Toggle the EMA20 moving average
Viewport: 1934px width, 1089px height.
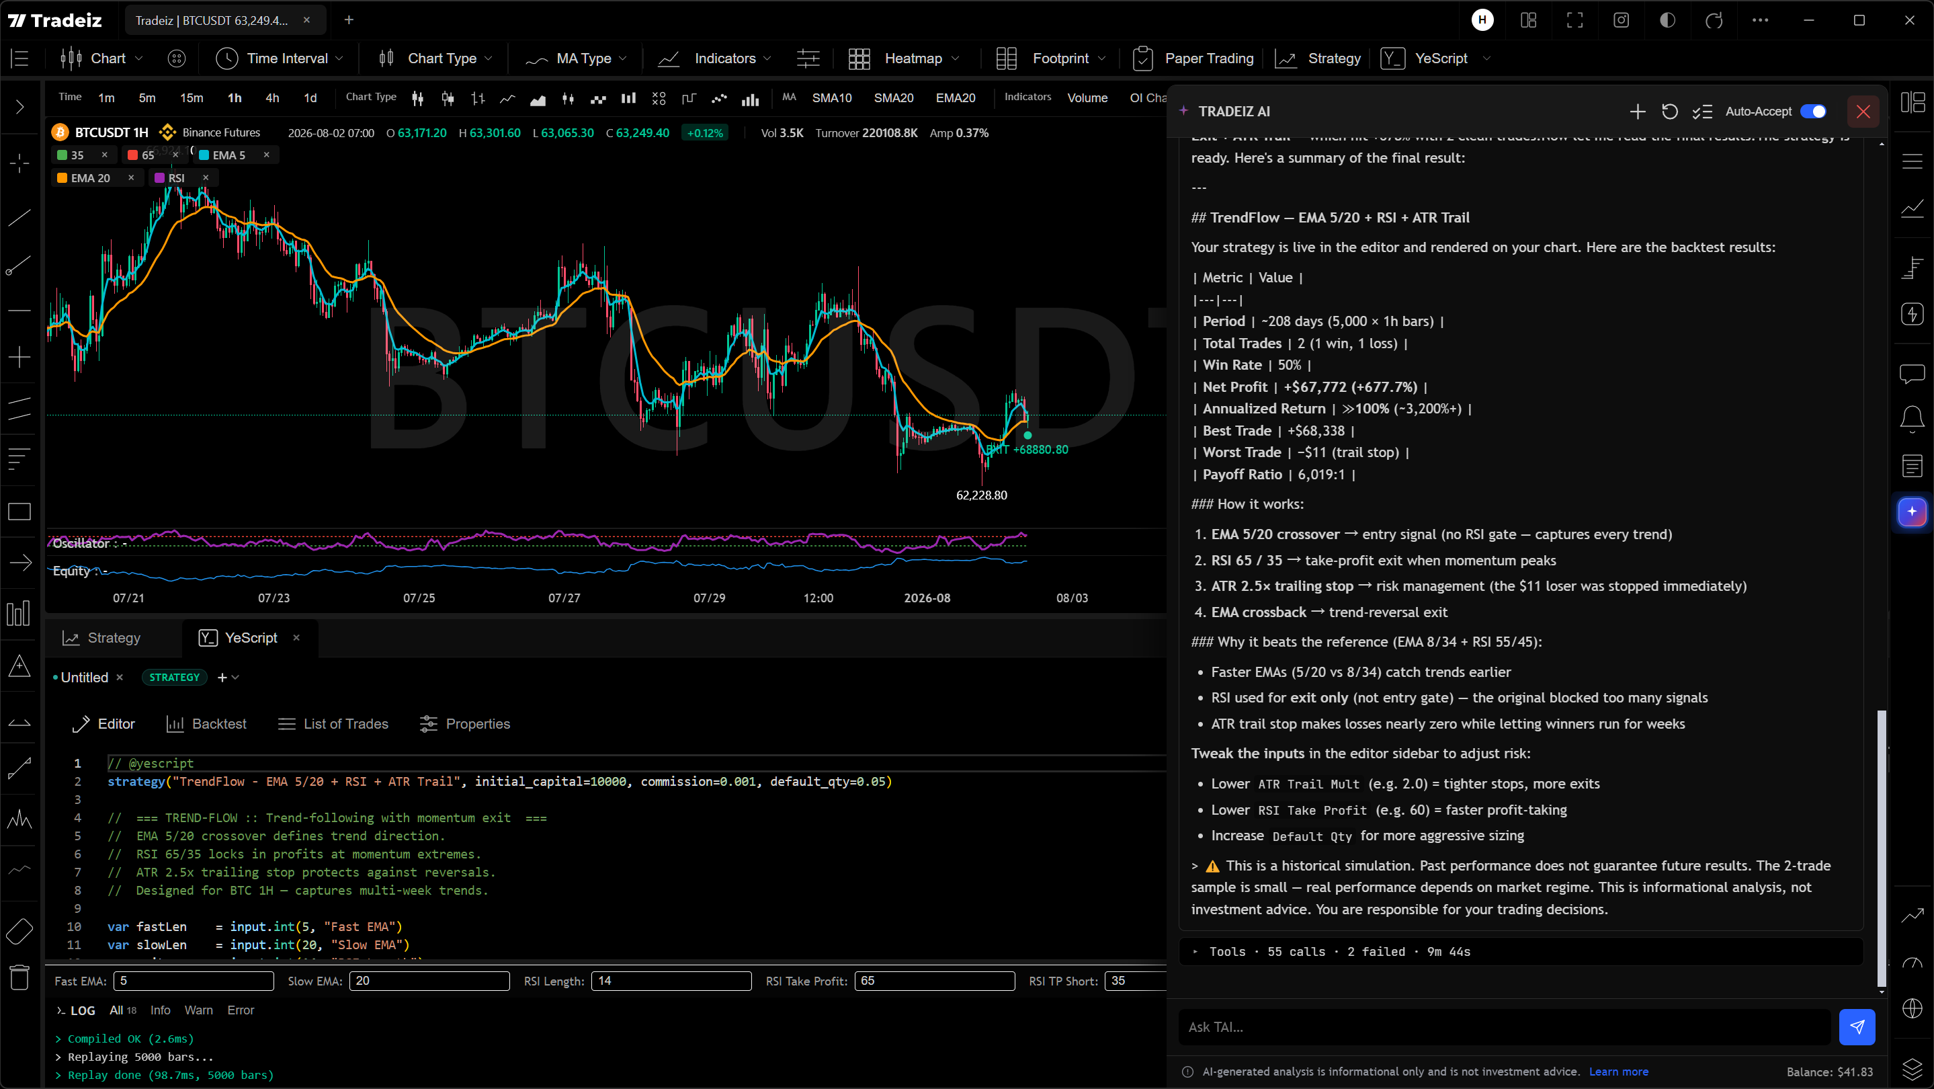coord(955,97)
